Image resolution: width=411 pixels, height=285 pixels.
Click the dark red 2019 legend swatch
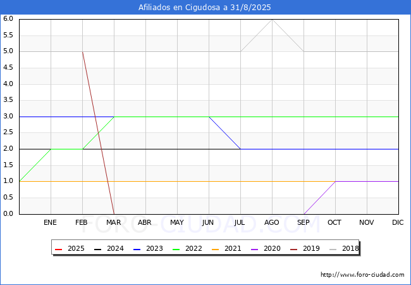point(294,249)
